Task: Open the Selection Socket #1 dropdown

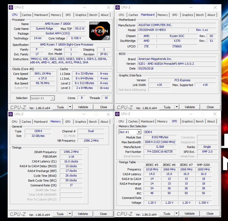Action: (x=43, y=98)
